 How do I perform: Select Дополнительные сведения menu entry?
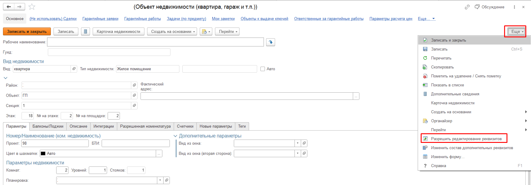pos(474,94)
